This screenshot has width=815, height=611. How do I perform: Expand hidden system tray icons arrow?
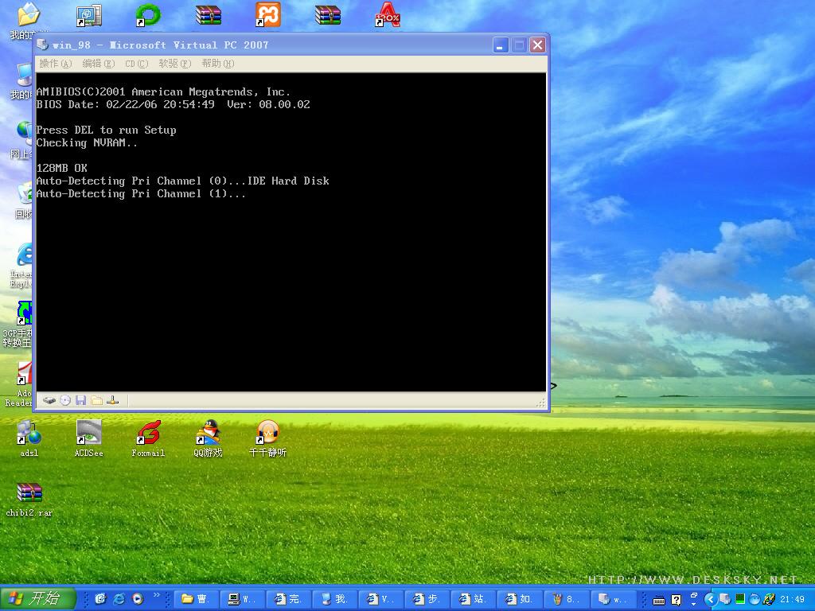pos(711,599)
